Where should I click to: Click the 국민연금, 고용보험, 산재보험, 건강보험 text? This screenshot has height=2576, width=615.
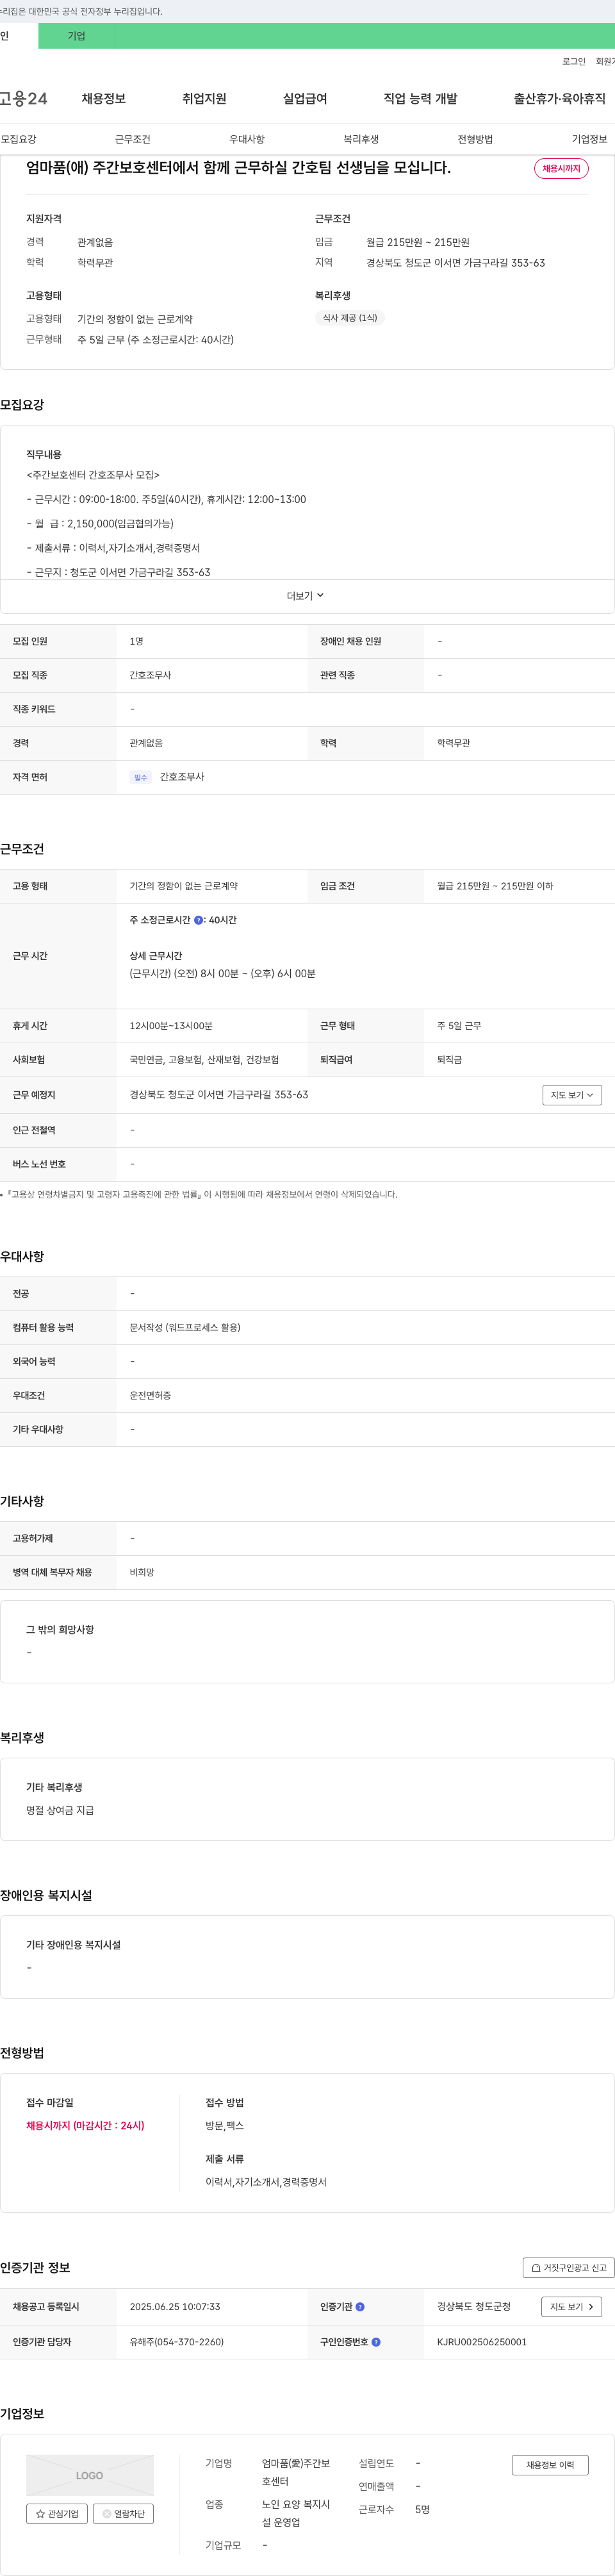click(204, 1060)
